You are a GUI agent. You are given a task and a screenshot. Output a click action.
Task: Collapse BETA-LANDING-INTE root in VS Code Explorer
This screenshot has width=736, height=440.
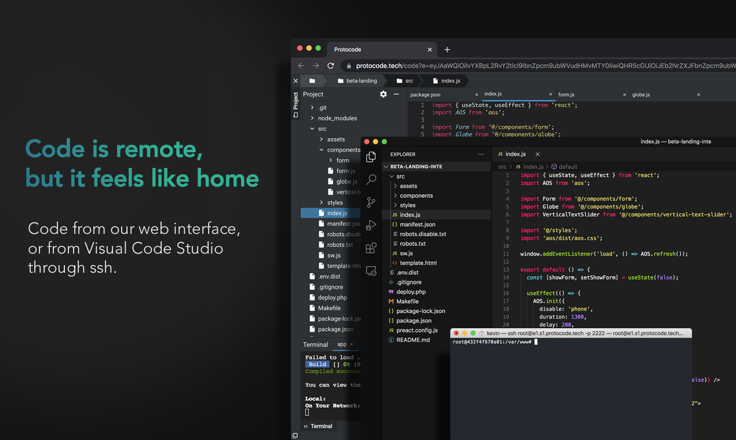click(x=387, y=167)
